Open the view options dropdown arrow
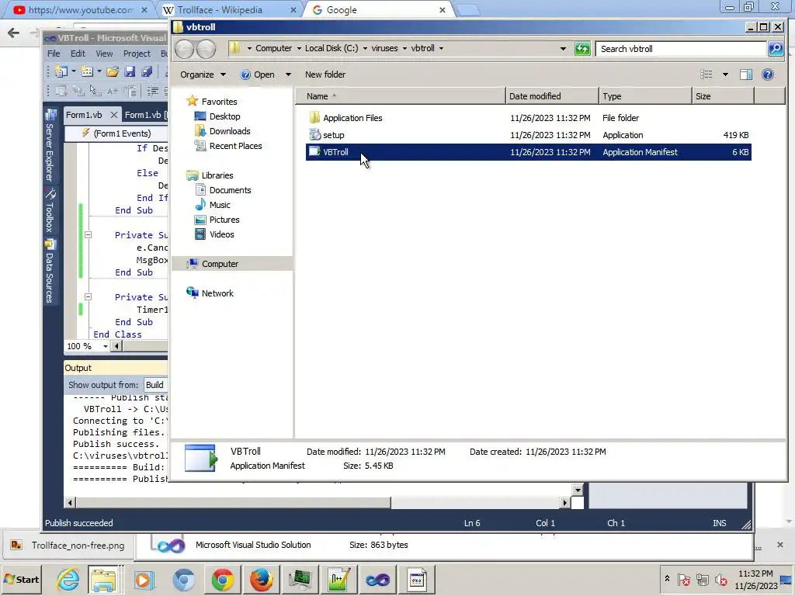Screen dimensions: 795x596 tap(725, 74)
